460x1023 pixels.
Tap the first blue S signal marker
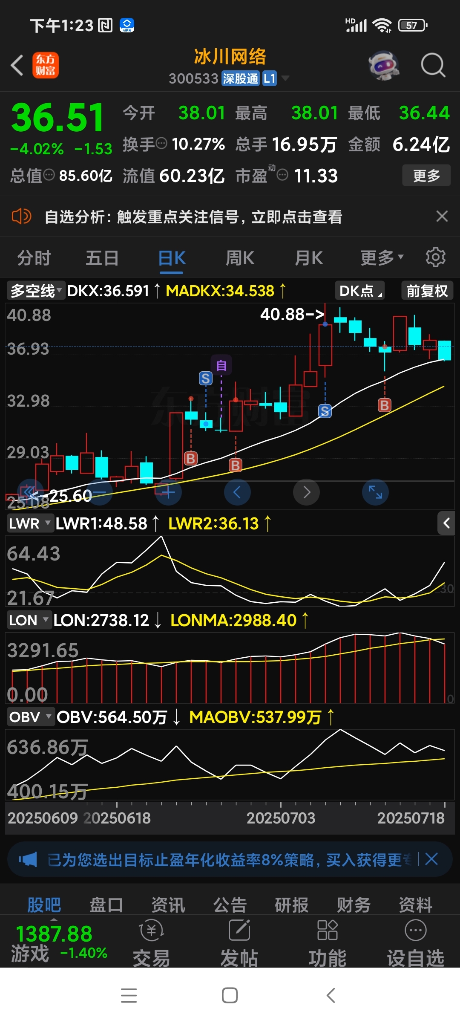pyautogui.click(x=206, y=378)
